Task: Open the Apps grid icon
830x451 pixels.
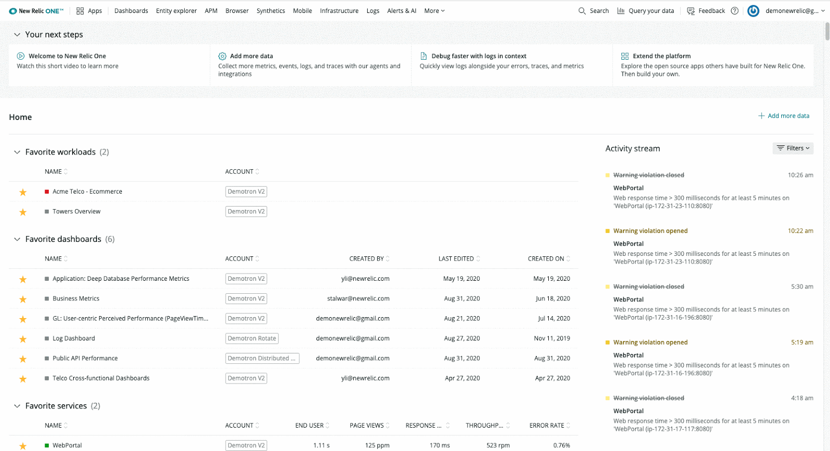Action: tap(80, 11)
